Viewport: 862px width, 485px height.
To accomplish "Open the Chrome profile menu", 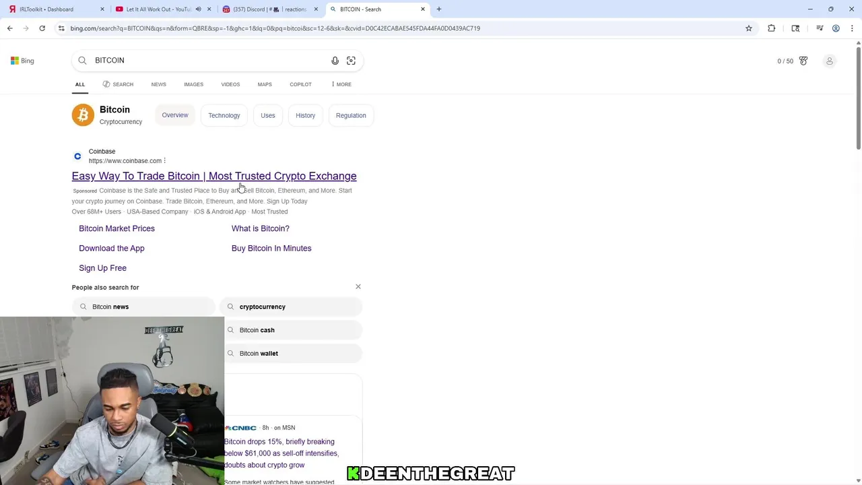I will pyautogui.click(x=836, y=28).
